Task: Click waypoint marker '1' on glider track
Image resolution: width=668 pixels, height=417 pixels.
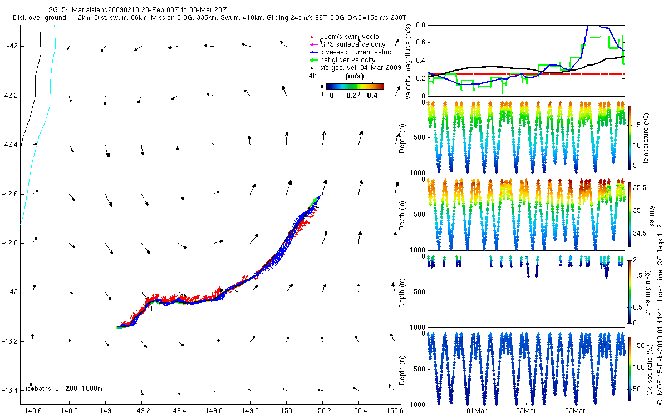Action: (x=151, y=309)
